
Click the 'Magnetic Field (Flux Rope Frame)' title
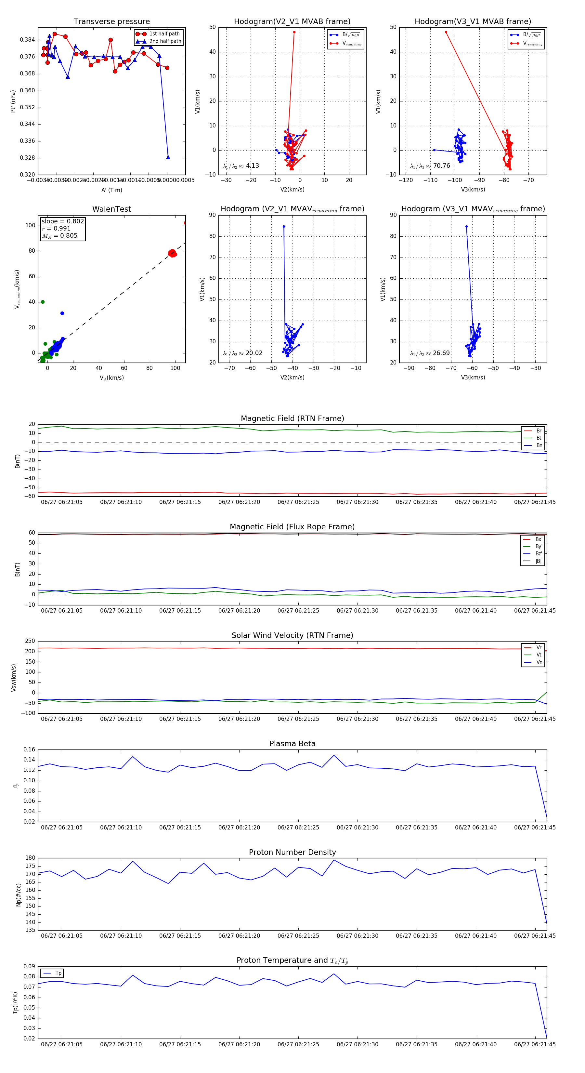[x=292, y=526]
